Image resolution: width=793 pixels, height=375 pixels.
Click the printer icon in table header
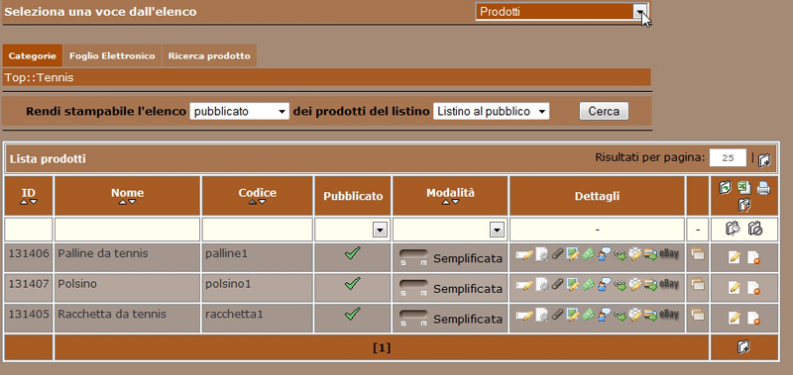click(x=763, y=188)
